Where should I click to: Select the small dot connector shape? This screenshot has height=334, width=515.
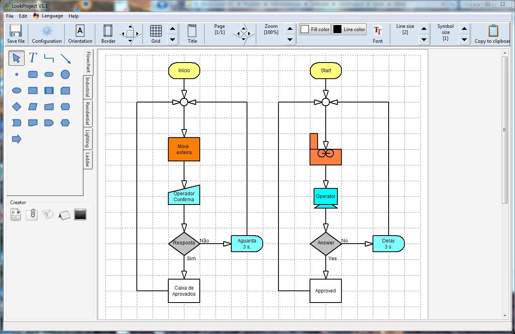[x=17, y=75]
